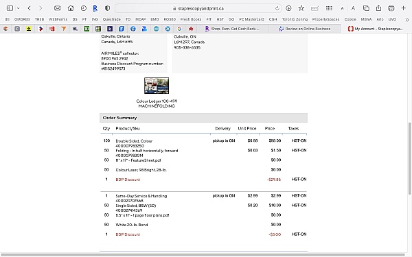Reload the page with the refresh icon

click(x=277, y=8)
